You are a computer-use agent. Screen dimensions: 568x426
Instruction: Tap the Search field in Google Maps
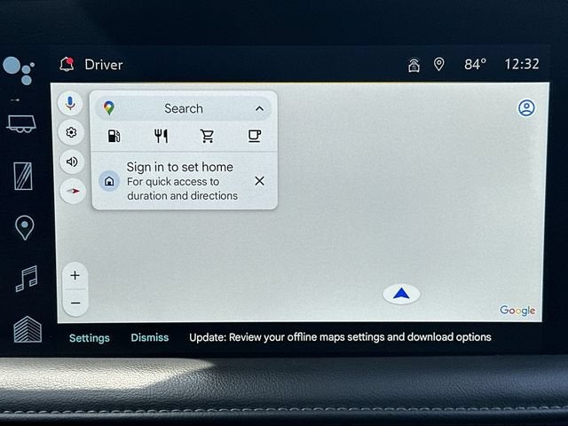tap(184, 108)
